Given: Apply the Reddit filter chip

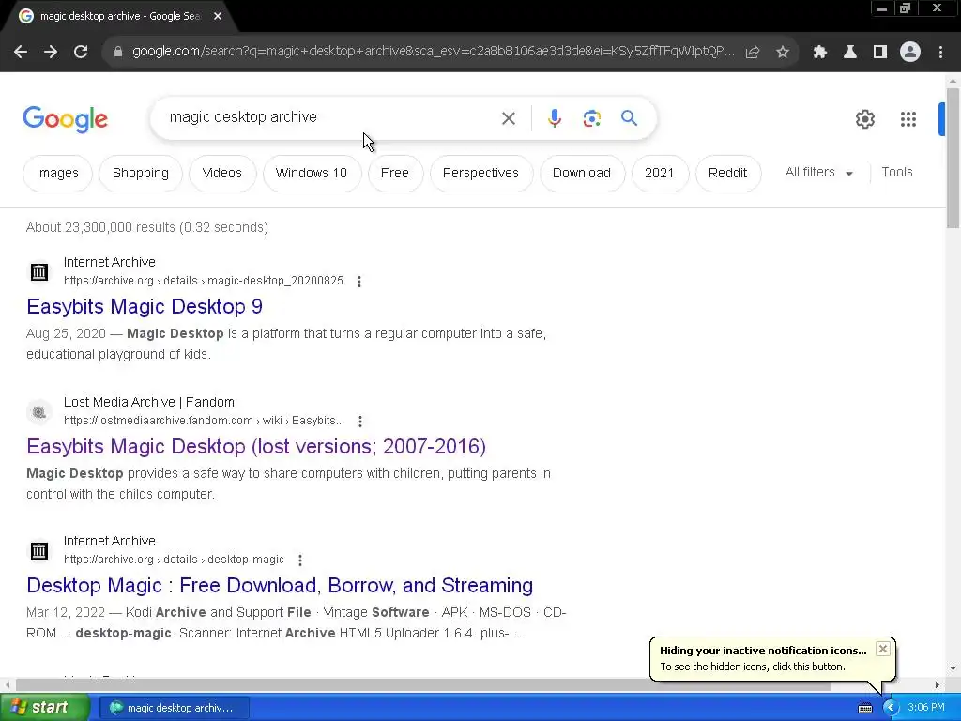Looking at the screenshot, I should point(727,174).
